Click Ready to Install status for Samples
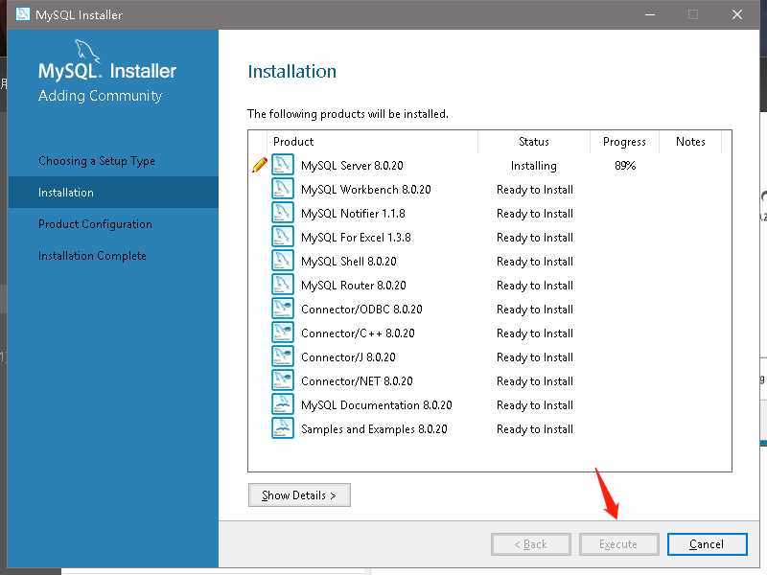 (535, 429)
